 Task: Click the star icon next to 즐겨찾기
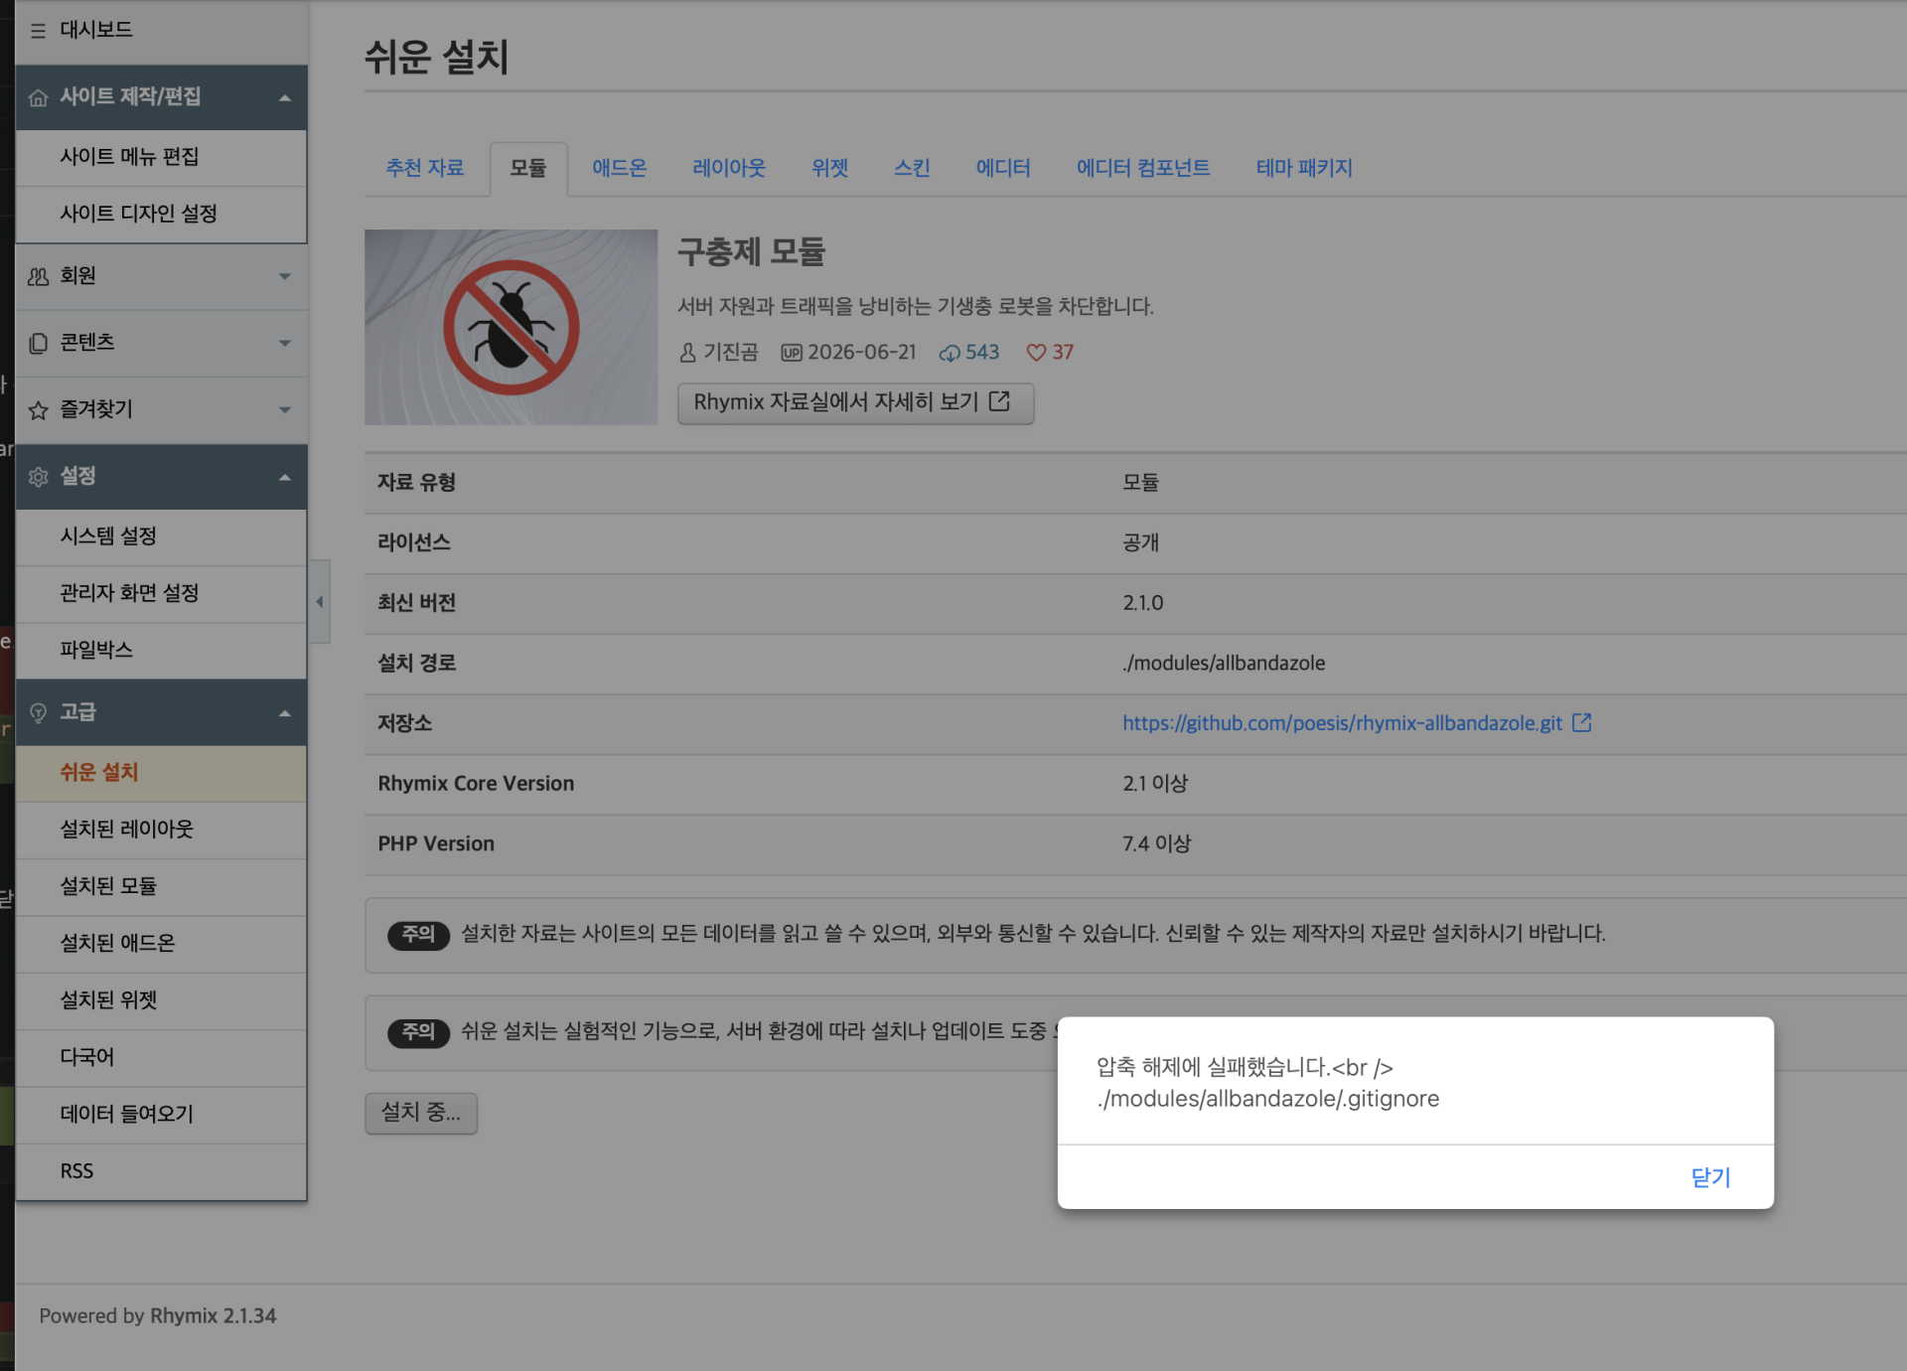[38, 409]
